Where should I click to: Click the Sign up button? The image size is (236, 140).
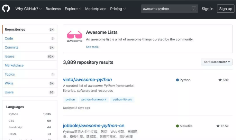click(x=226, y=9)
